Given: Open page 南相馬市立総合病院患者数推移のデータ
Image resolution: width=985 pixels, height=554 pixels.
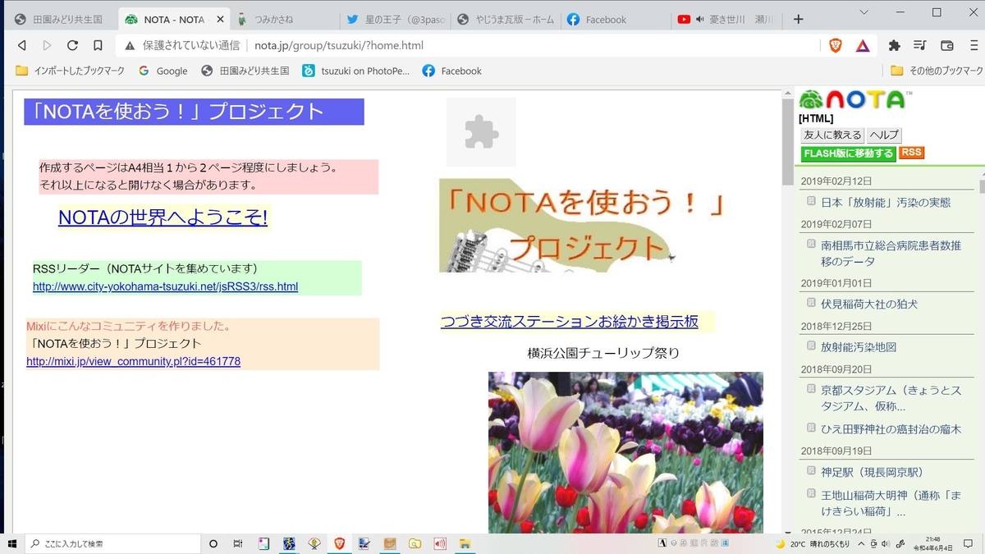Looking at the screenshot, I should [x=891, y=253].
